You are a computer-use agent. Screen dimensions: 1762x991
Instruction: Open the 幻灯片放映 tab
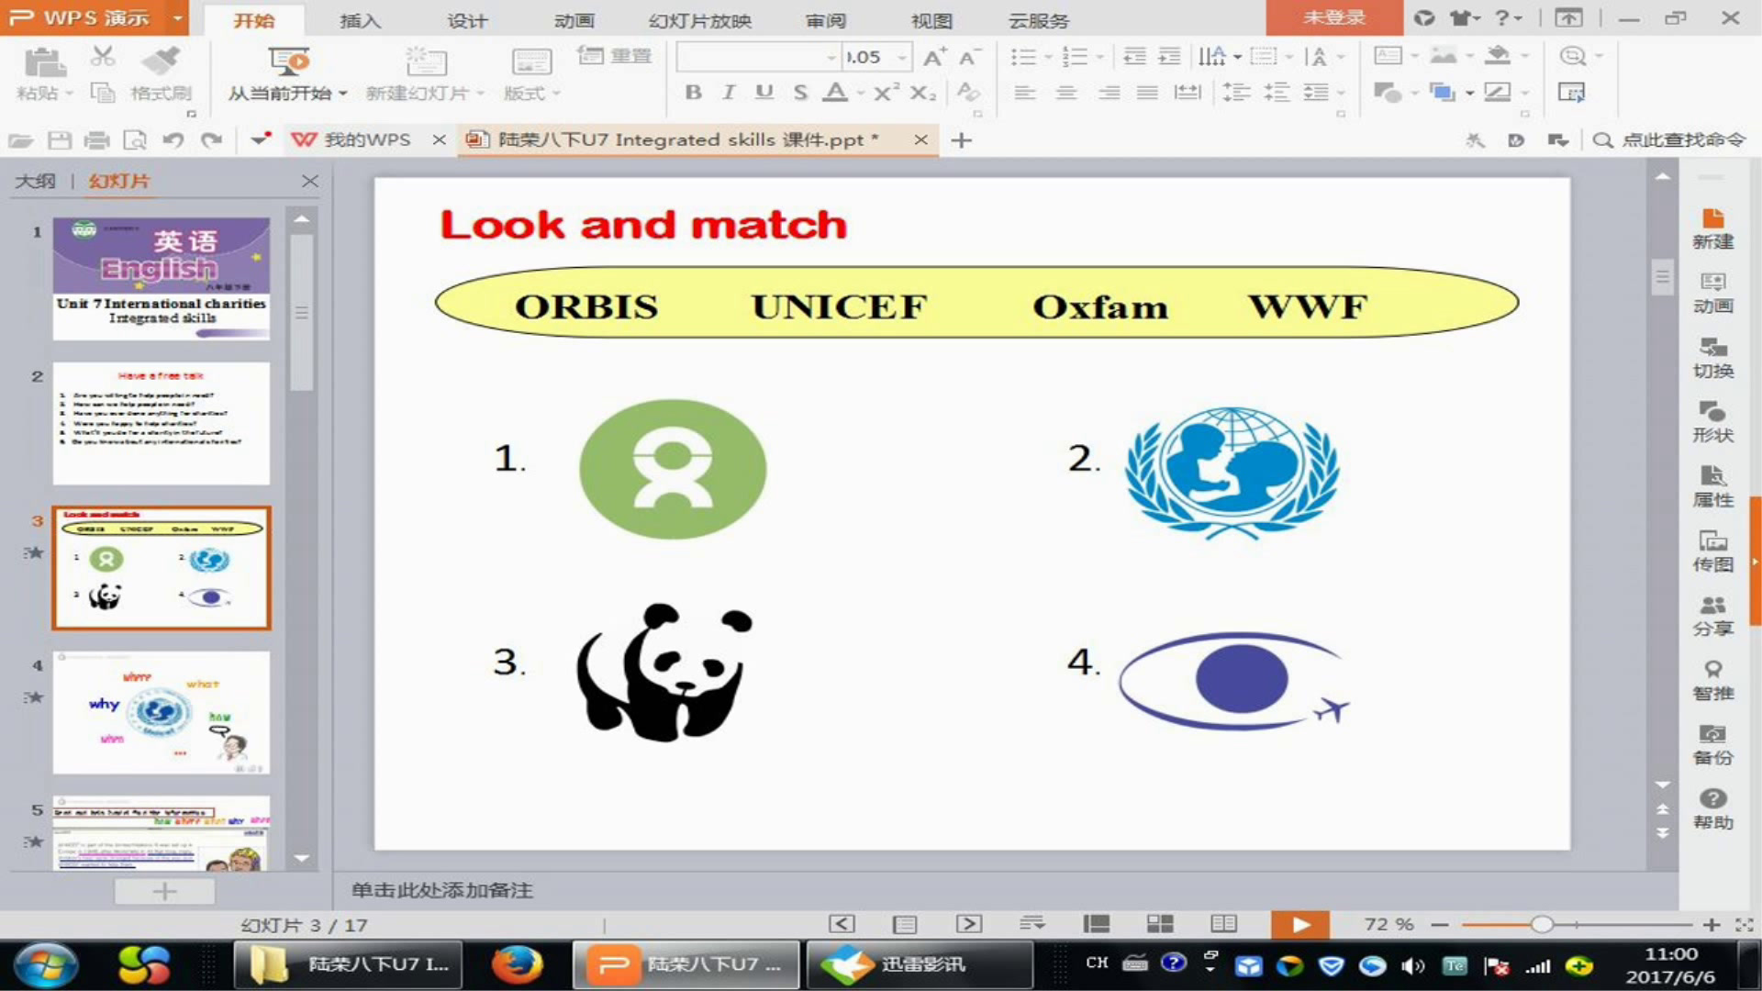(x=700, y=20)
